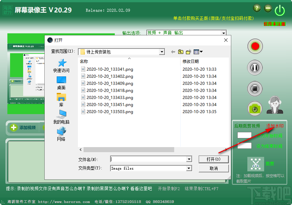292x205 pixels.
Task: Minimize the recorder with the green minus icon
Action: click(x=268, y=8)
